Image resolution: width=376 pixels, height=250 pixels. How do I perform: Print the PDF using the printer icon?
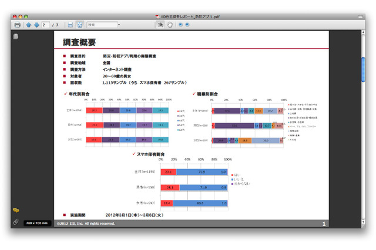17,25
